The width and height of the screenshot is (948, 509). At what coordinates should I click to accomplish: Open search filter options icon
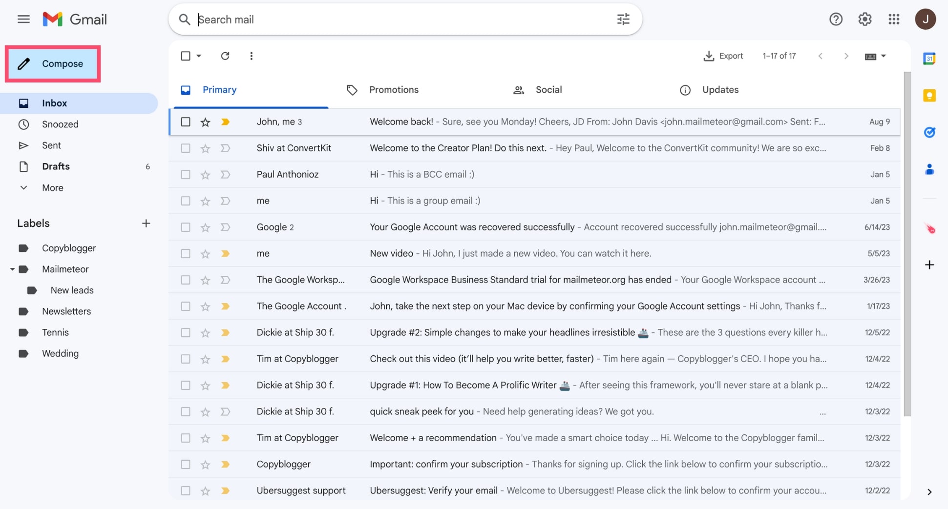[623, 20]
